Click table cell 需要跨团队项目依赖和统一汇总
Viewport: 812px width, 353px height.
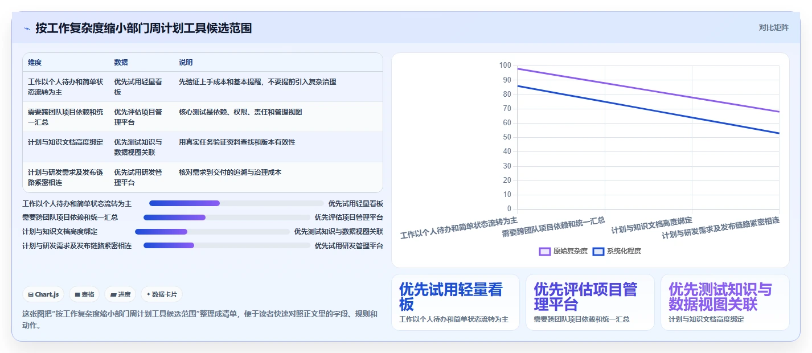[x=65, y=117]
